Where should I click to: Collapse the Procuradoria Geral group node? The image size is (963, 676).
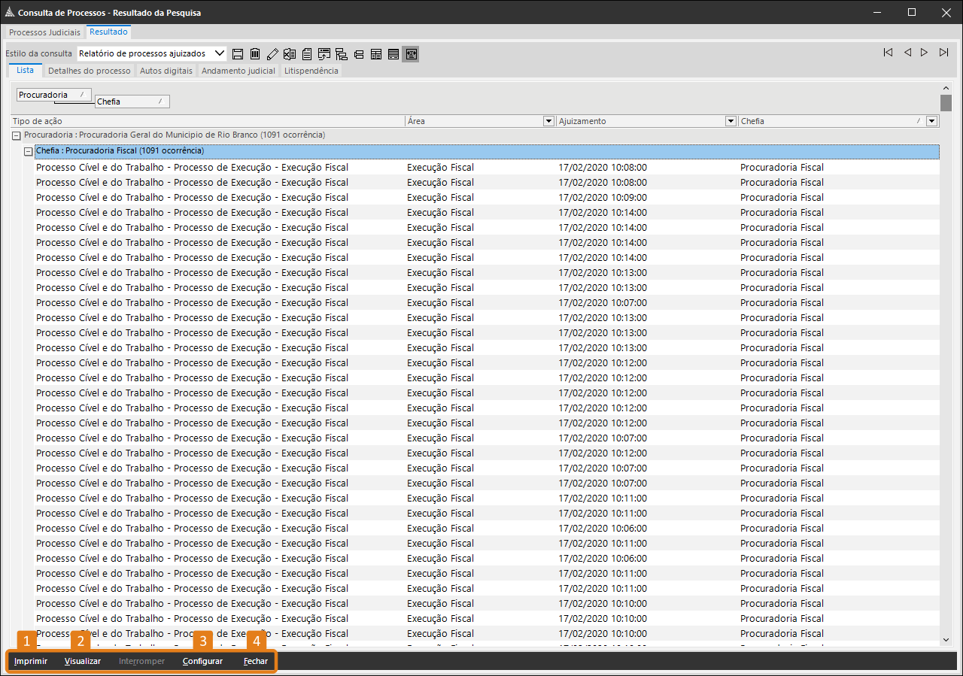click(x=17, y=135)
